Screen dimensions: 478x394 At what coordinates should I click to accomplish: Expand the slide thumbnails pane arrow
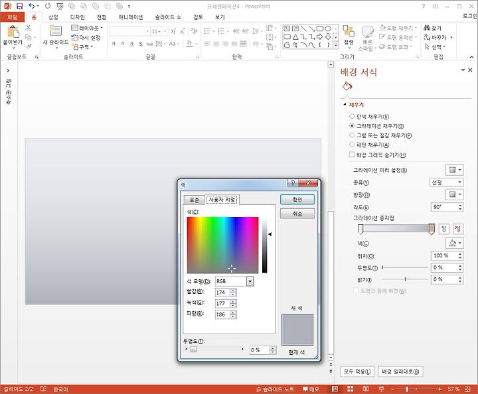[8, 70]
